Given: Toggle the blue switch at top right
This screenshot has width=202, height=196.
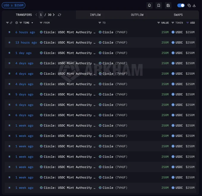Looking at the screenshot, I should [181, 5].
